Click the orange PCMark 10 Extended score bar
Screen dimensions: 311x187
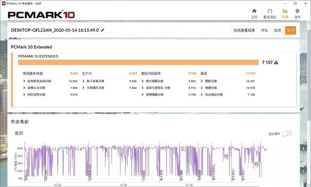[x=138, y=63]
